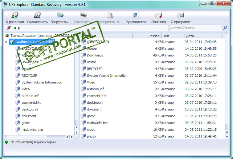
Task: Focus the 'Быстрый поиск…' search field
Action: tap(195, 28)
